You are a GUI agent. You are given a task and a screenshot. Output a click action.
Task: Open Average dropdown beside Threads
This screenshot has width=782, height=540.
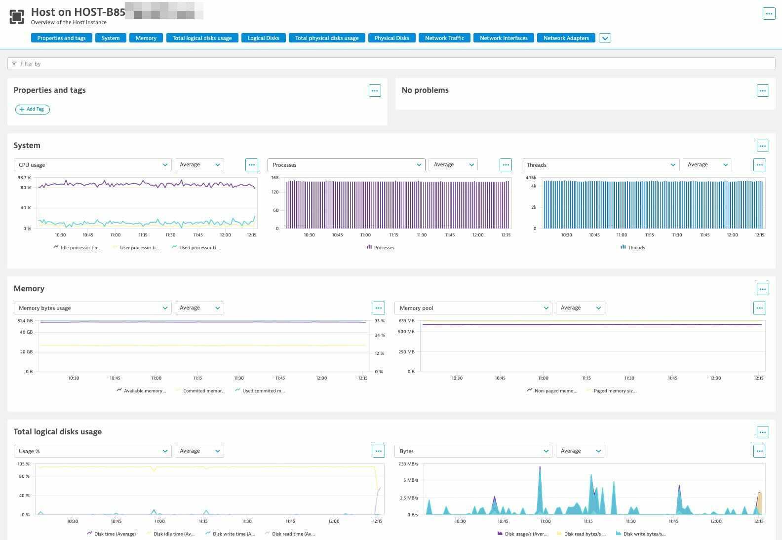(x=707, y=165)
